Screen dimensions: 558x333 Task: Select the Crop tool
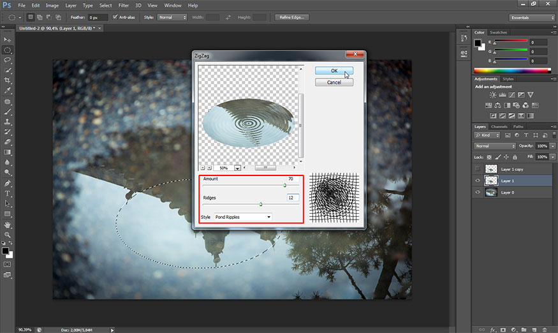click(x=8, y=80)
